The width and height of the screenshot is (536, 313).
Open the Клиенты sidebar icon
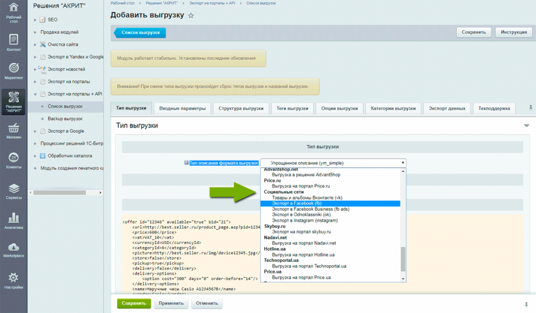pyautogui.click(x=14, y=160)
